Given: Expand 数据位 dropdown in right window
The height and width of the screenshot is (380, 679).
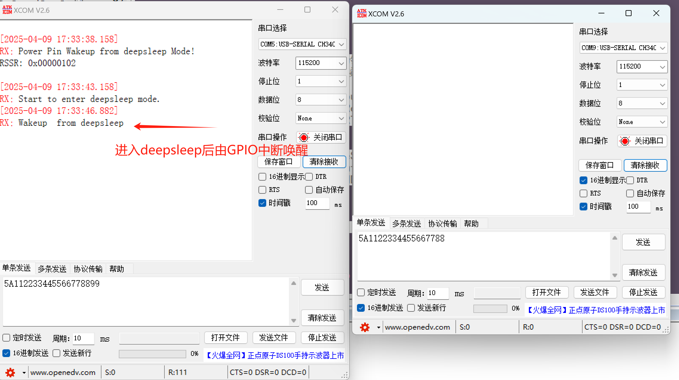Looking at the screenshot, I should 642,103.
